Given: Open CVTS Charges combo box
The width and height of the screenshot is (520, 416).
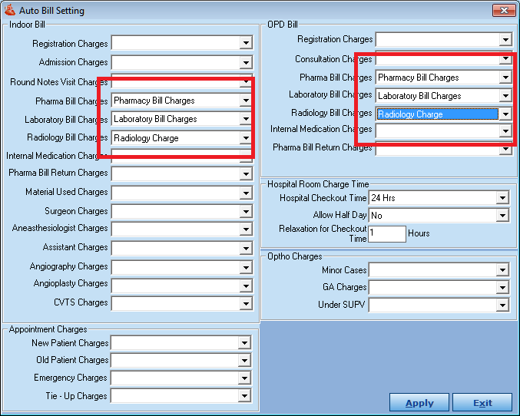Looking at the screenshot, I should pos(246,303).
